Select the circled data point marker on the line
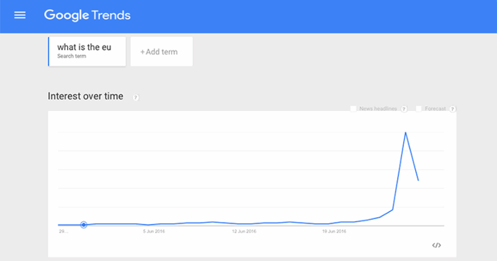497x261 pixels. tap(84, 225)
